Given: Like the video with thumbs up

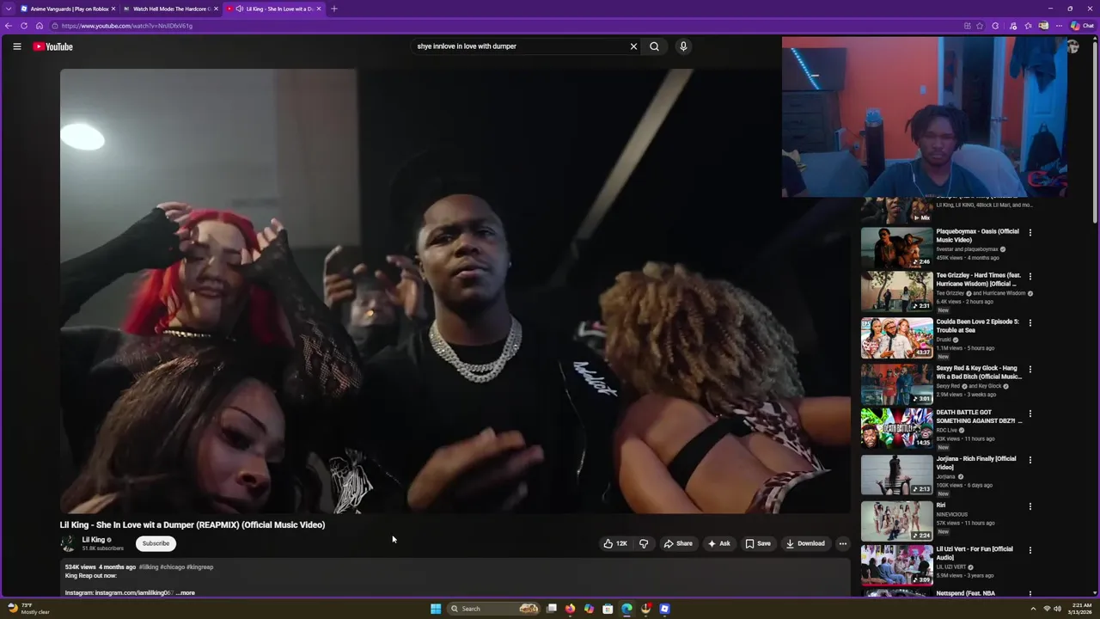Looking at the screenshot, I should [x=615, y=543].
